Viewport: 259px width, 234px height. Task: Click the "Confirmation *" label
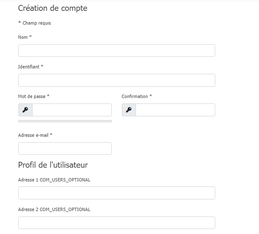(137, 96)
